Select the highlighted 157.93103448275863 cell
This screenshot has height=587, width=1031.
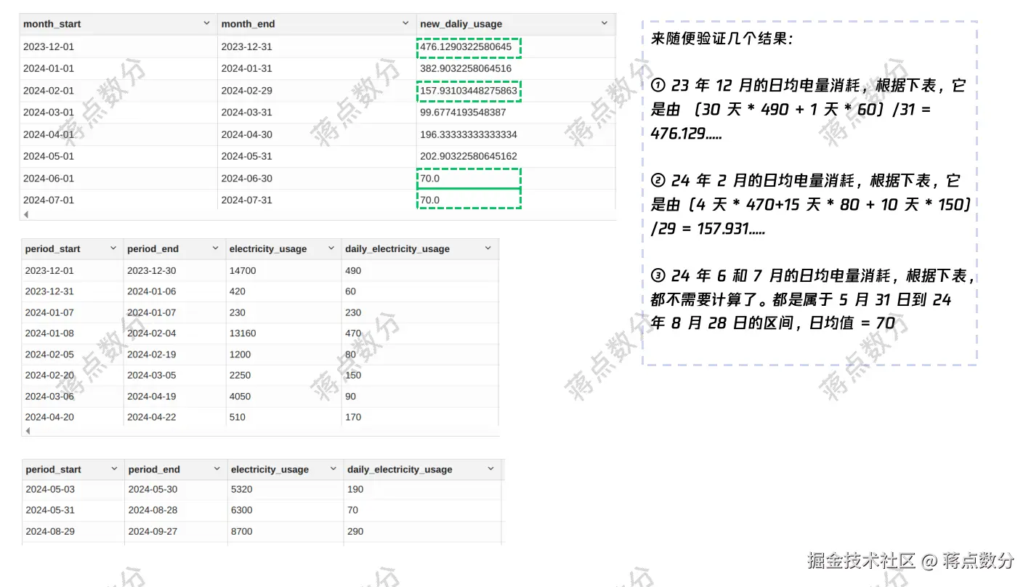[x=469, y=91]
